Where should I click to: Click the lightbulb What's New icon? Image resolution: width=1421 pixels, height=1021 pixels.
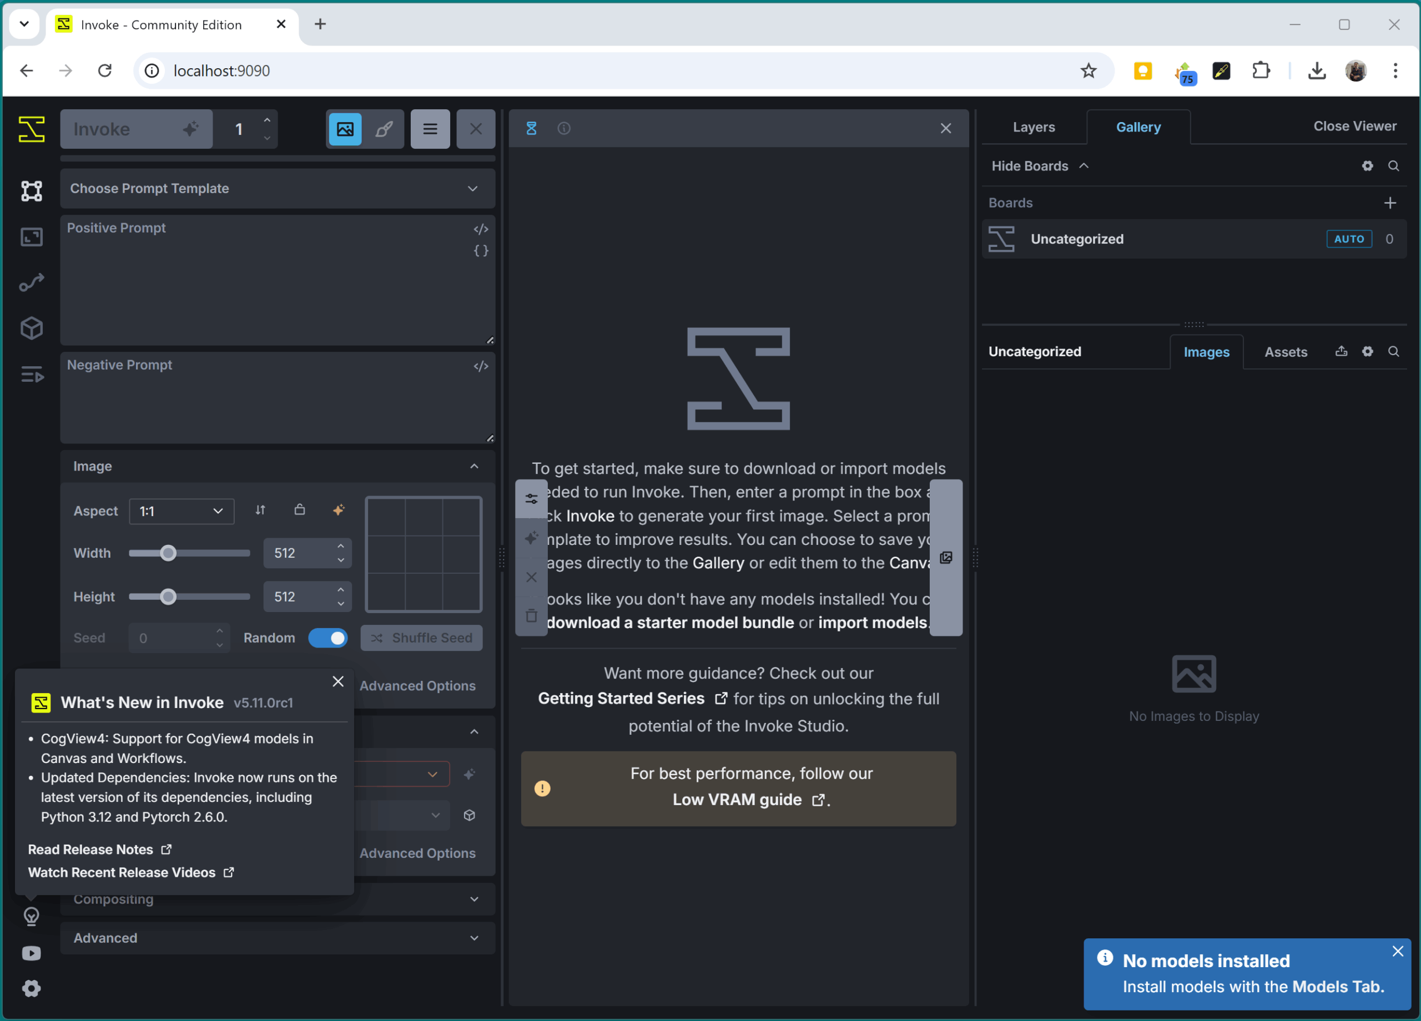pyautogui.click(x=31, y=916)
